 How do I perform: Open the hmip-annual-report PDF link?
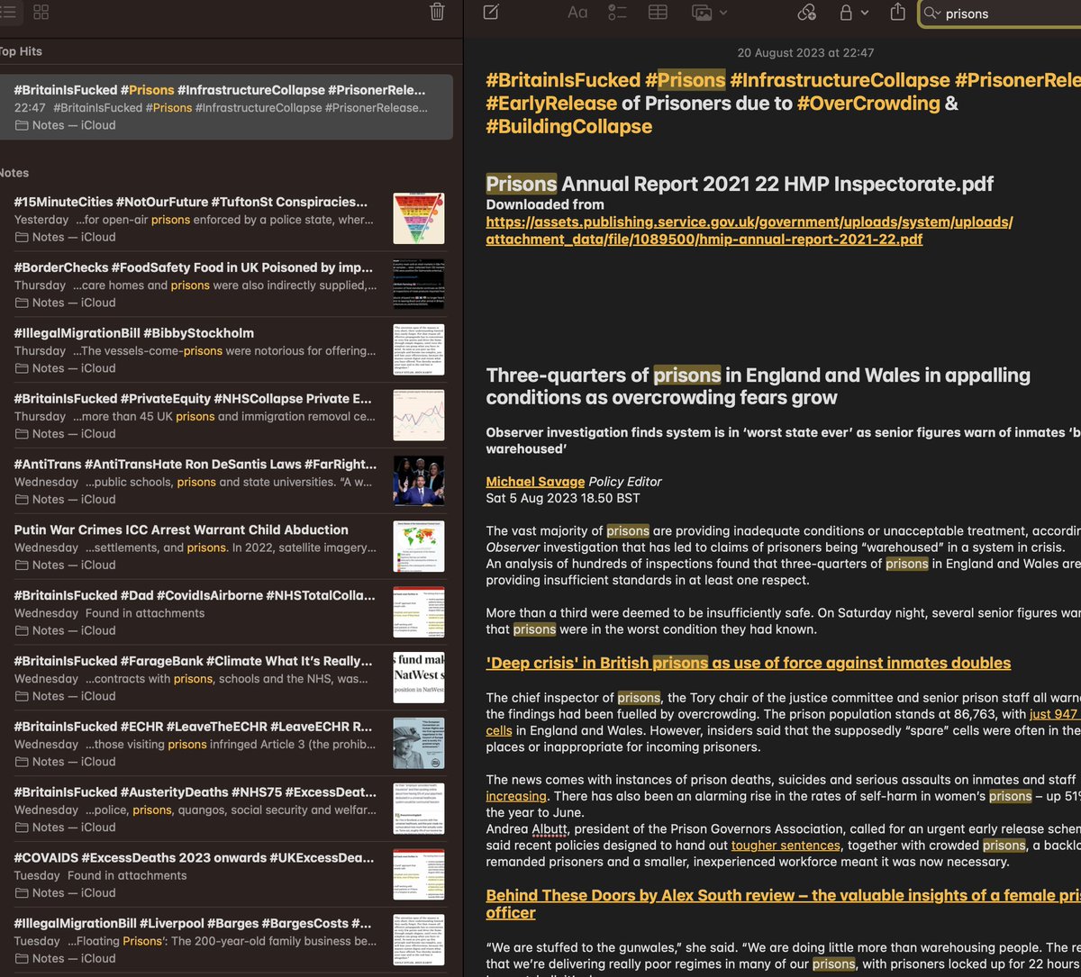[749, 231]
